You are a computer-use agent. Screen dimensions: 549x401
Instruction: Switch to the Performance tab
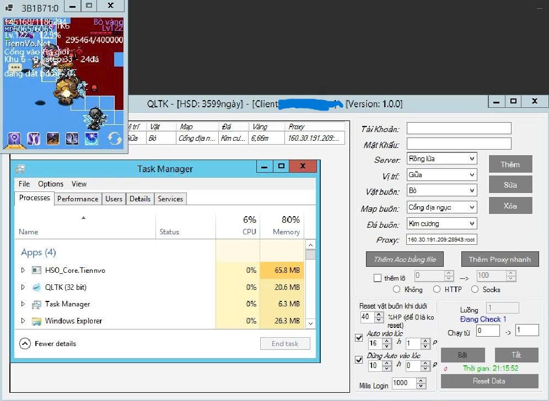tap(78, 199)
